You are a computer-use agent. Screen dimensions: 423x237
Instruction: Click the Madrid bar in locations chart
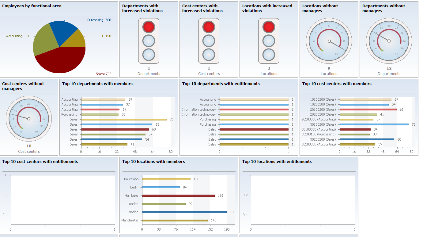184,212
